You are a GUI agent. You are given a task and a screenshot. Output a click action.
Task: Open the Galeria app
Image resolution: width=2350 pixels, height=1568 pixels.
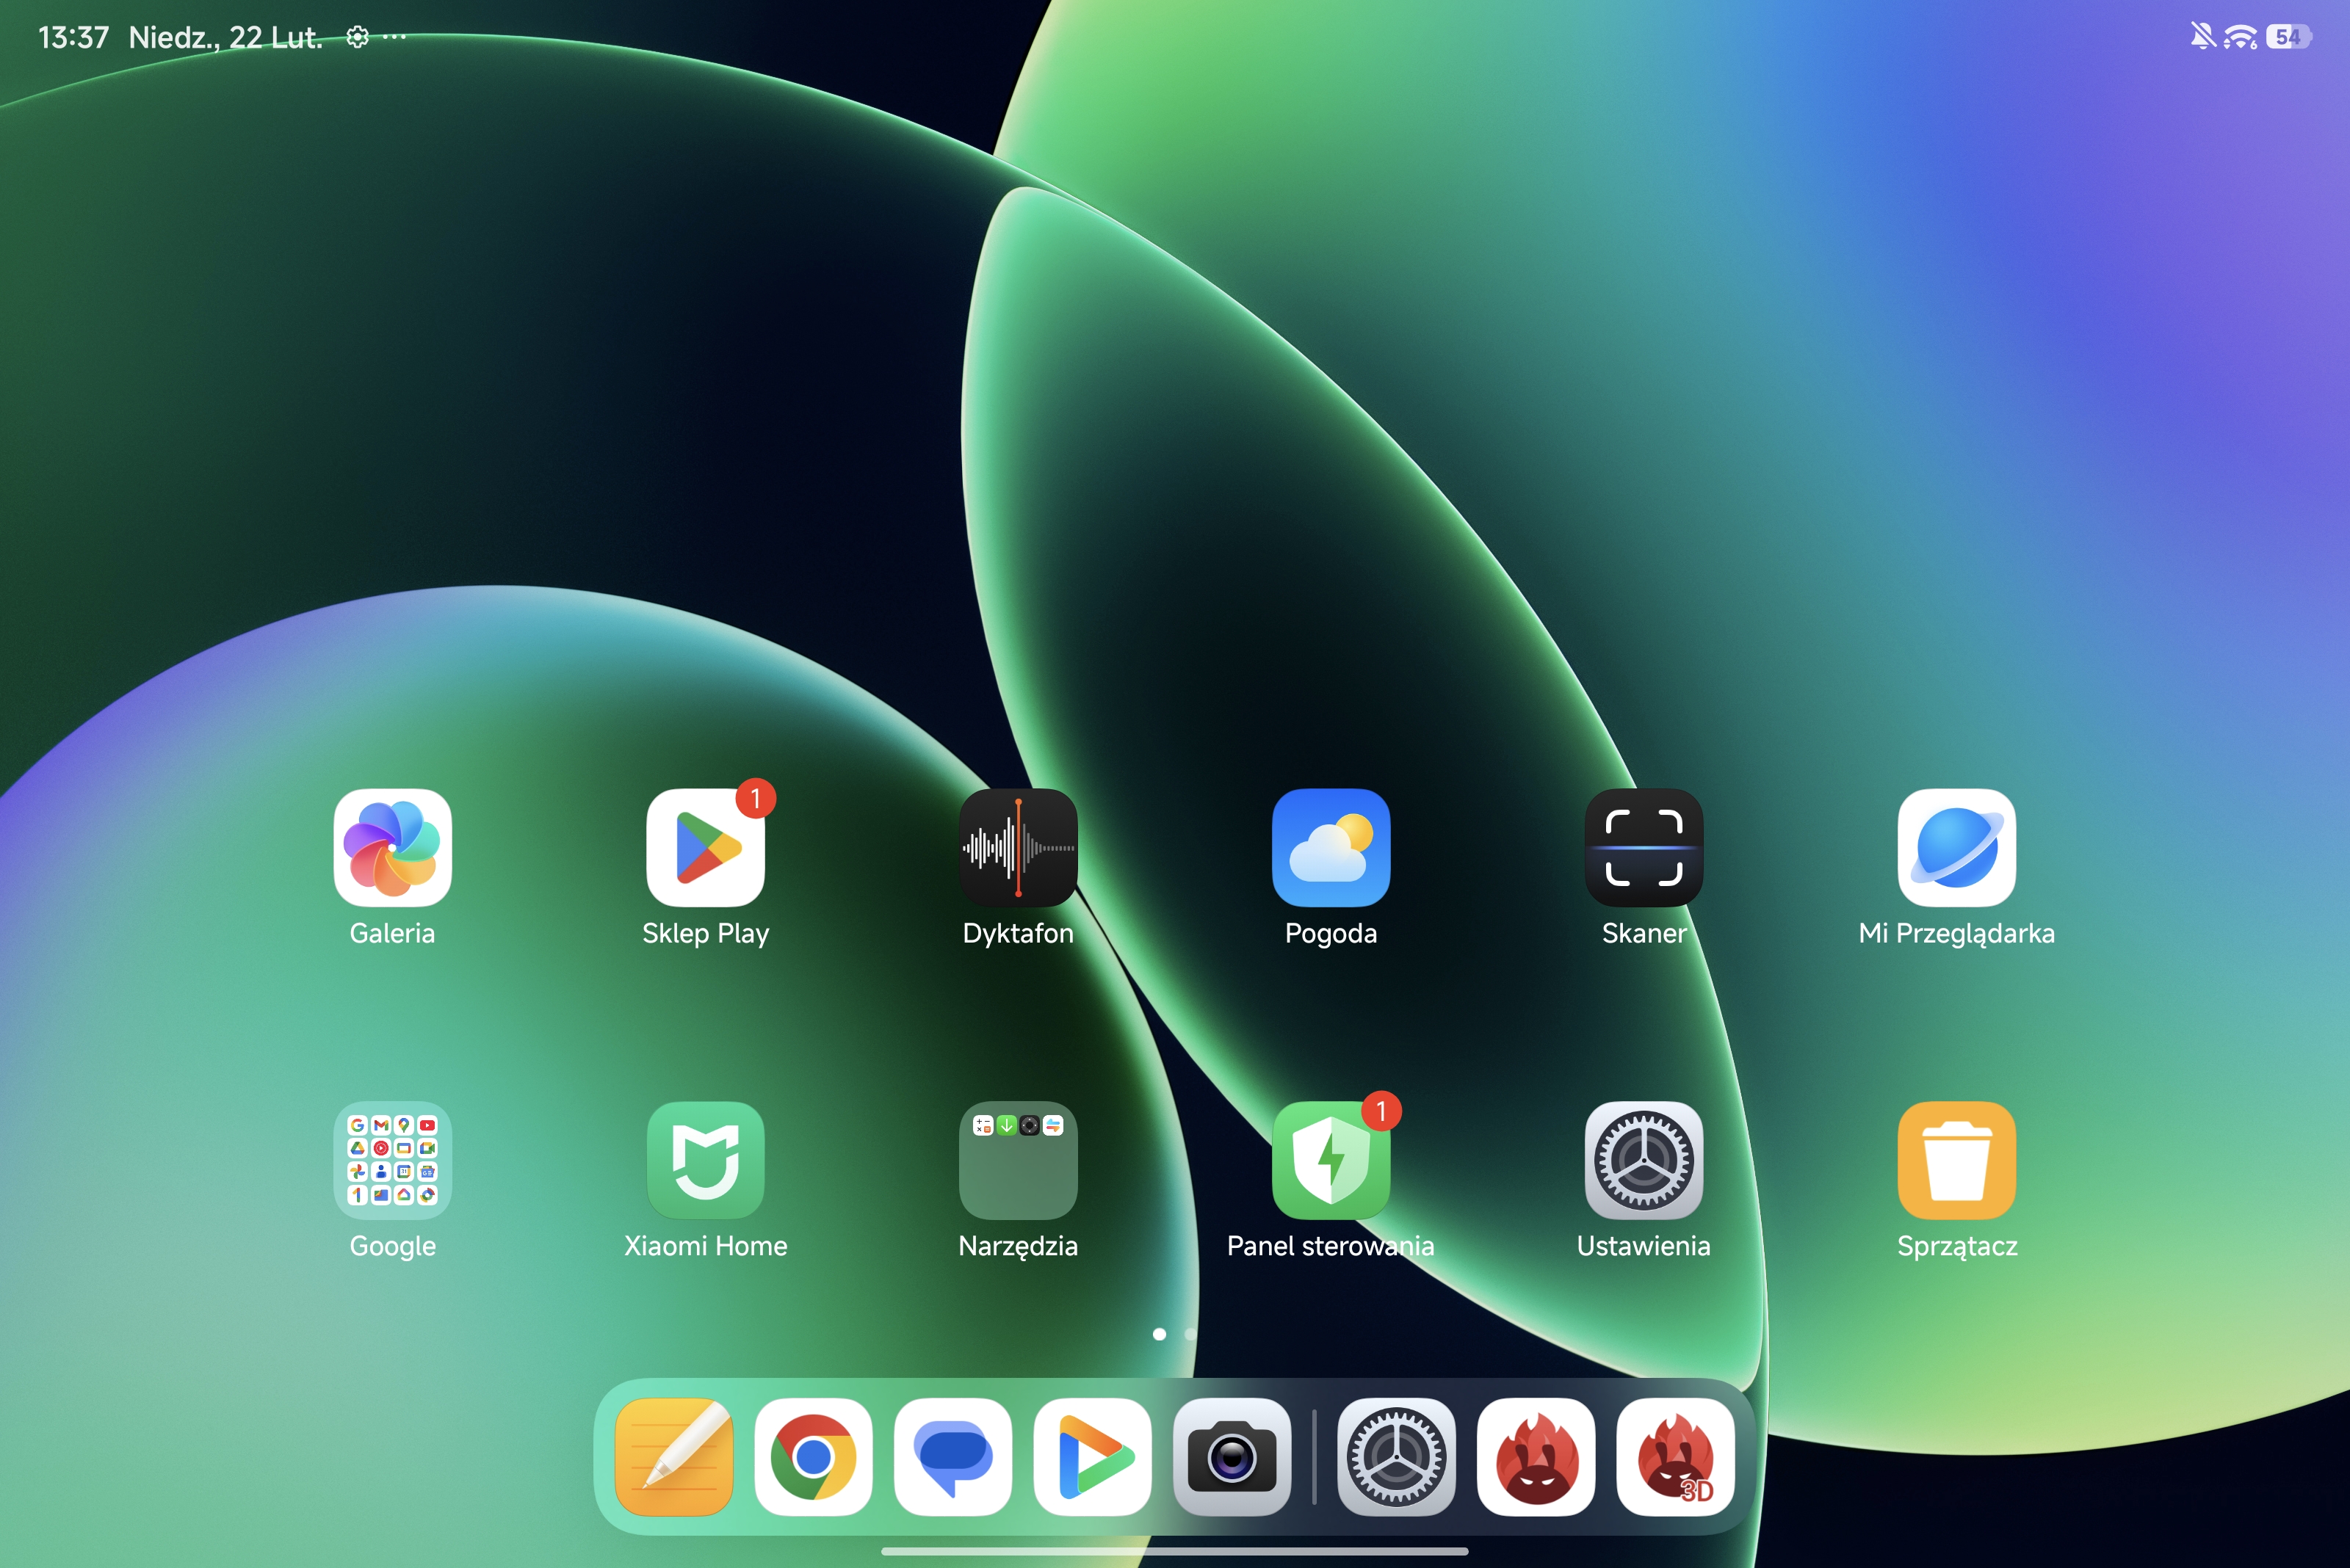pos(392,847)
